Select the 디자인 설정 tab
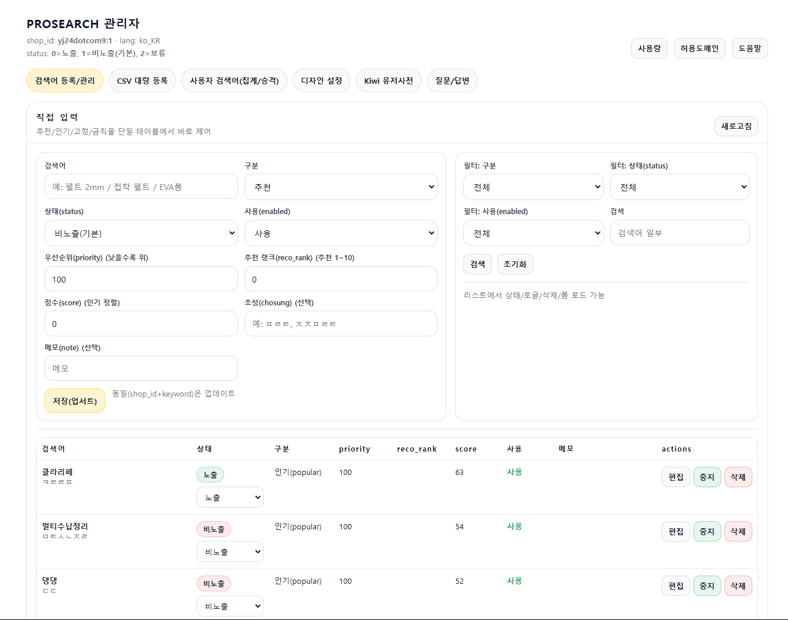788x620 pixels. pyautogui.click(x=321, y=80)
